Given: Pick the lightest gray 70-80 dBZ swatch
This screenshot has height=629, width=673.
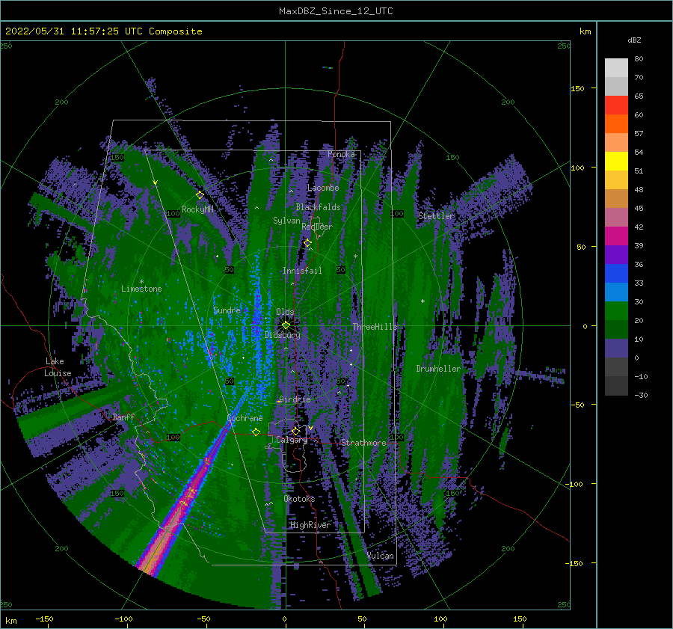Looking at the screenshot, I should click(616, 68).
